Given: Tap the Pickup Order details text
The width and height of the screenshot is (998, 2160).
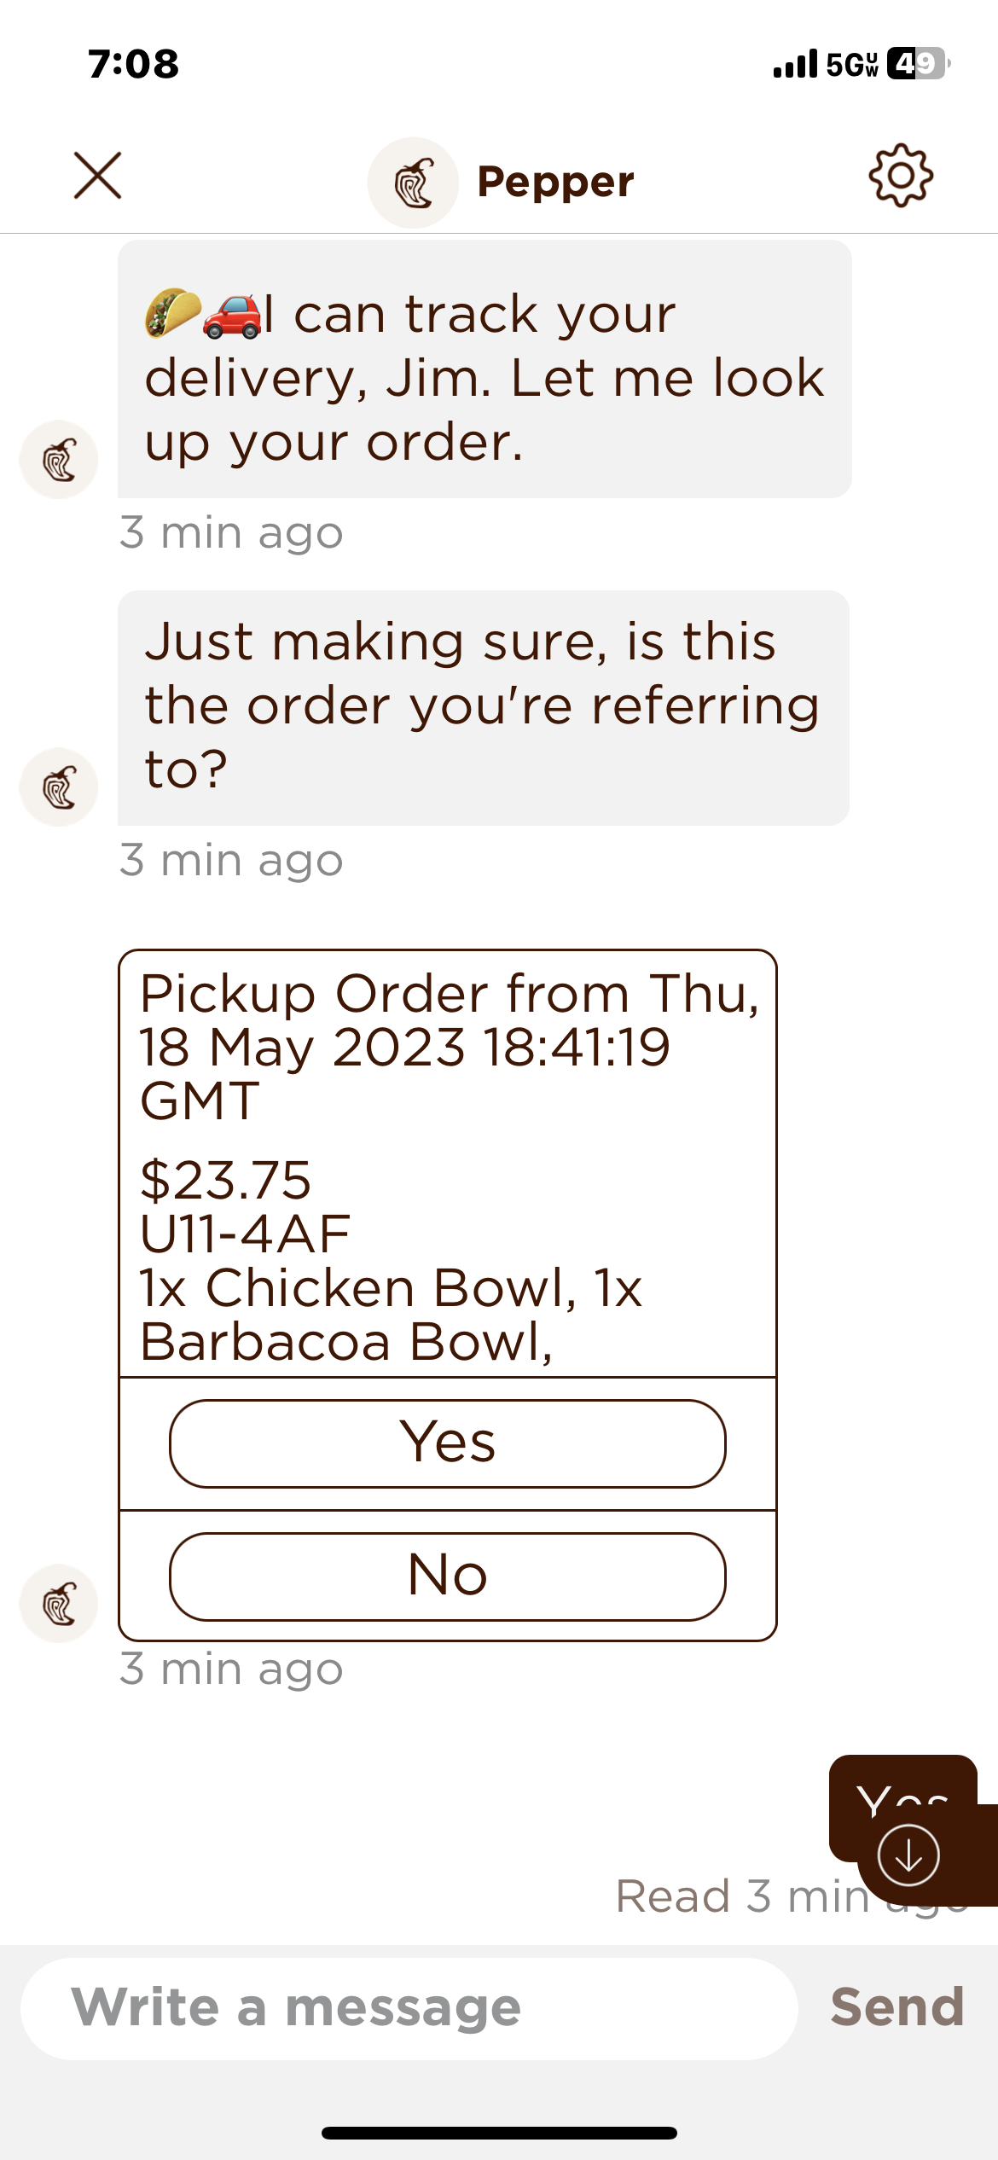Looking at the screenshot, I should point(448,1164).
